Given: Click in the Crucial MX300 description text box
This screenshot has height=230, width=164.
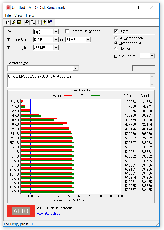Looking at the screenshot, I should 79,81.
